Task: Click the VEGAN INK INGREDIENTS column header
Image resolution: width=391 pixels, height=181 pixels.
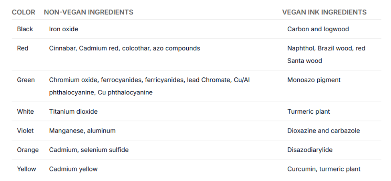Action: [324, 12]
